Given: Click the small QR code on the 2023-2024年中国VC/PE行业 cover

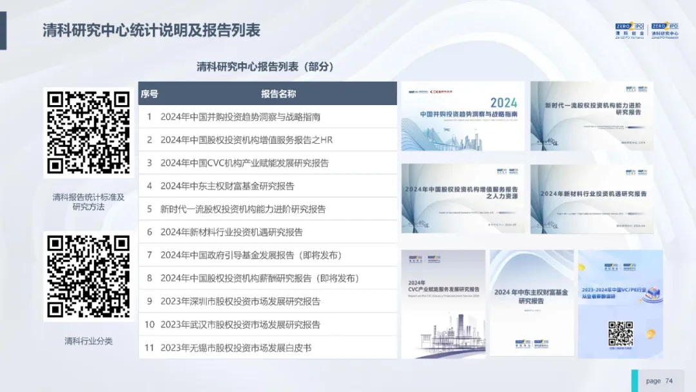Looking at the screenshot, I should (620, 334).
